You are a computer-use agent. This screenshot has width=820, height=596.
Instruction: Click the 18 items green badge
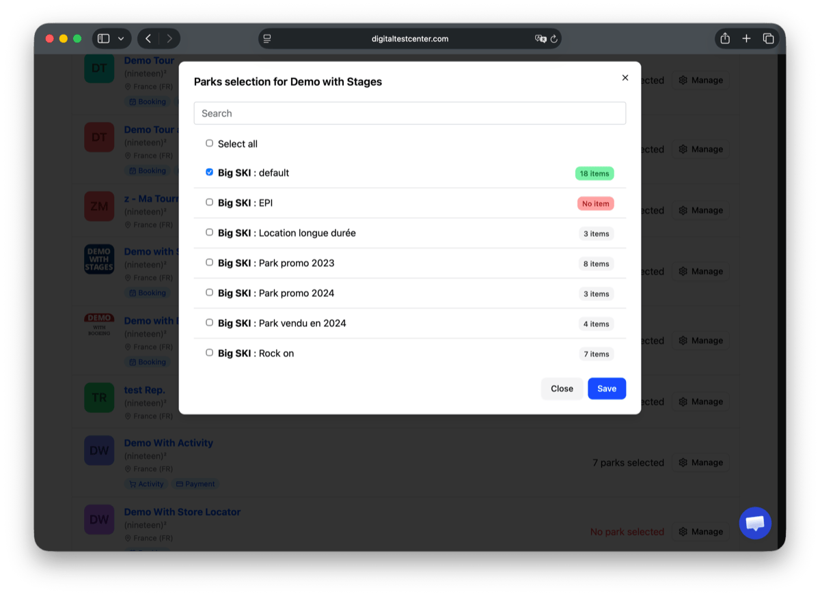tap(594, 173)
